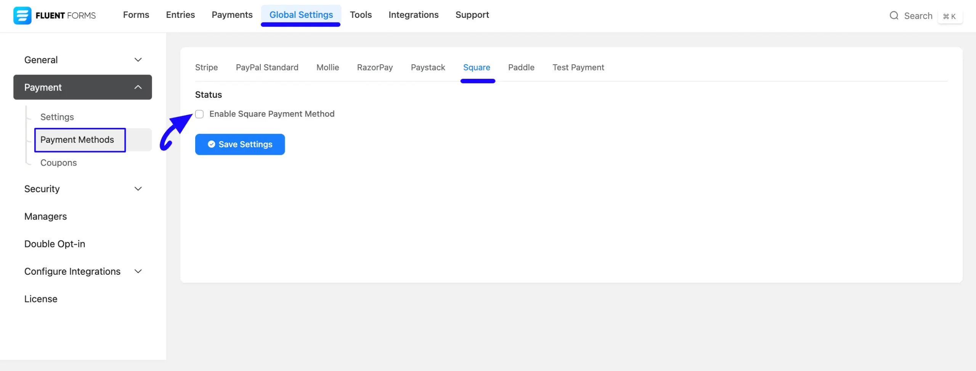The height and width of the screenshot is (371, 976).
Task: Enable Square Payment Method checkbox
Action: [x=199, y=114]
